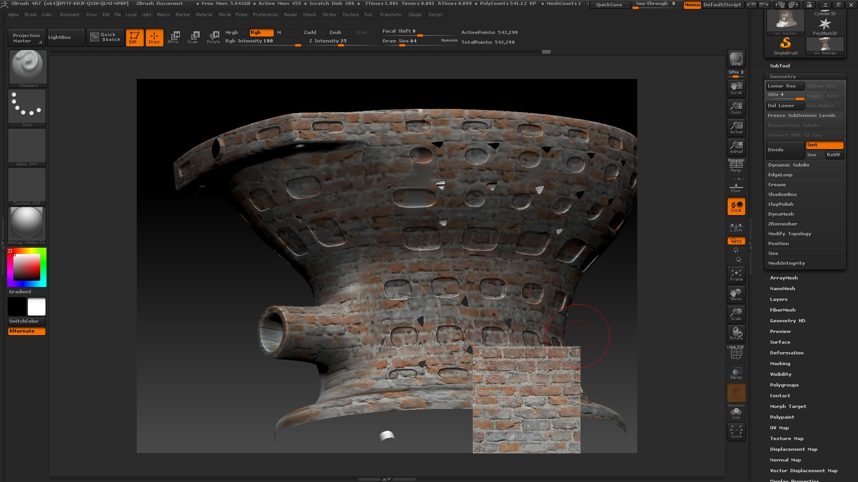The width and height of the screenshot is (858, 482).
Task: Open the Zplugin menu
Action: click(415, 15)
